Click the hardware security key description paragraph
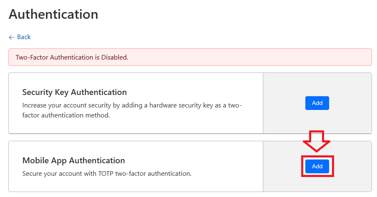377x197 pixels. tap(132, 110)
